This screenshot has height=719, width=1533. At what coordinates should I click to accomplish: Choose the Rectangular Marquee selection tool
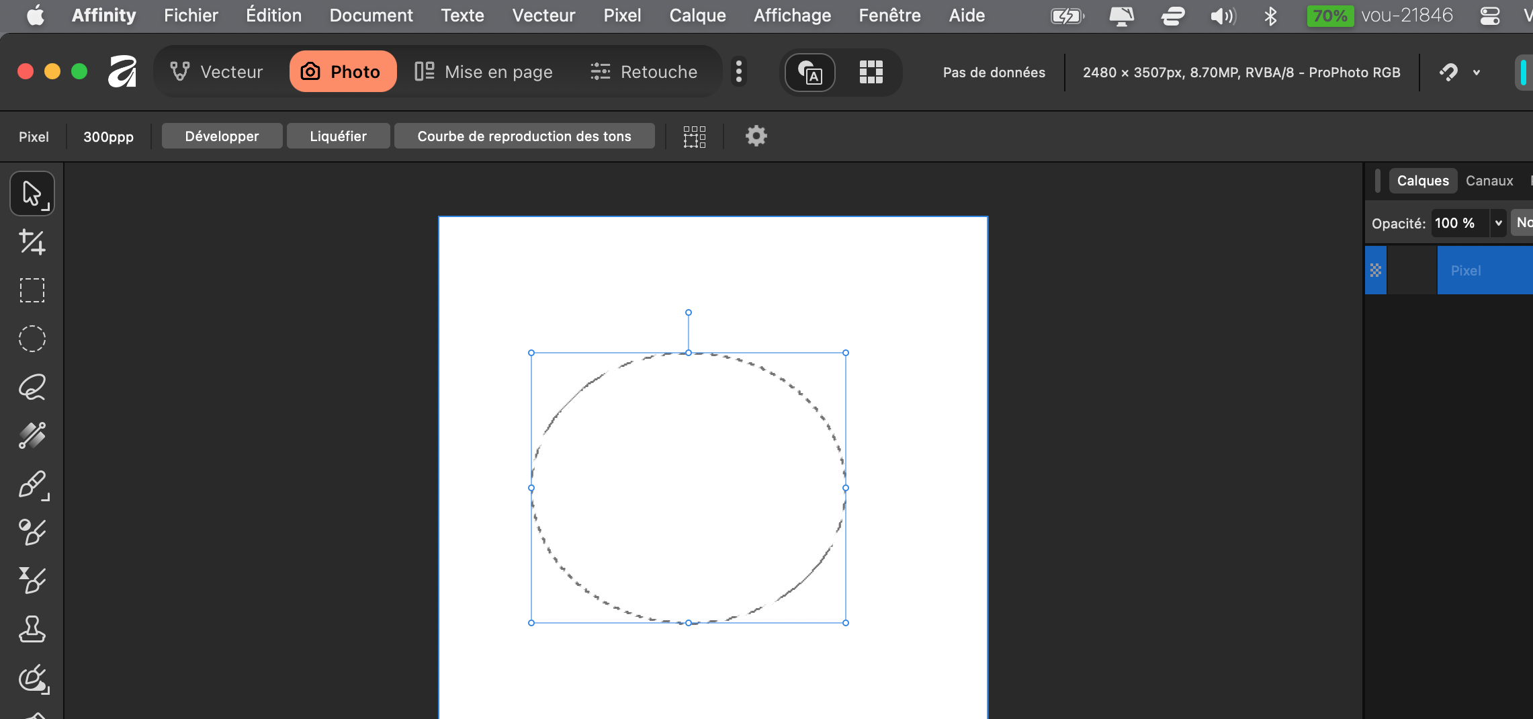[32, 290]
